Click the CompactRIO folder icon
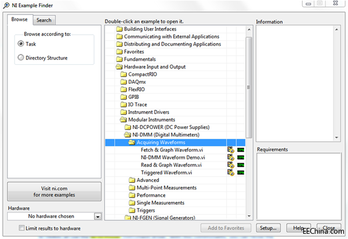The height and width of the screenshot is (239, 348). pyautogui.click(x=124, y=75)
